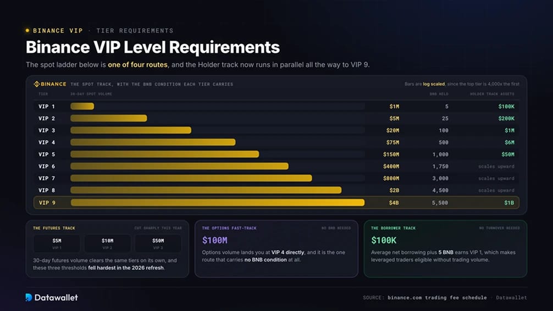Click the '$200K' holder assets value

506,119
